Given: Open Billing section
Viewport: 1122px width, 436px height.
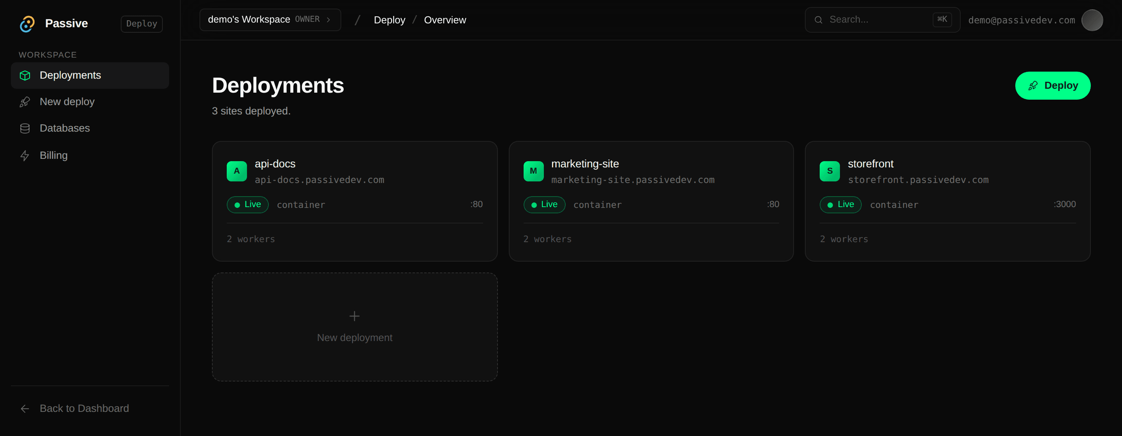Looking at the screenshot, I should pos(90,155).
